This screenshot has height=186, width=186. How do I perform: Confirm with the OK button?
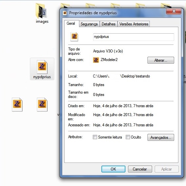(113, 169)
